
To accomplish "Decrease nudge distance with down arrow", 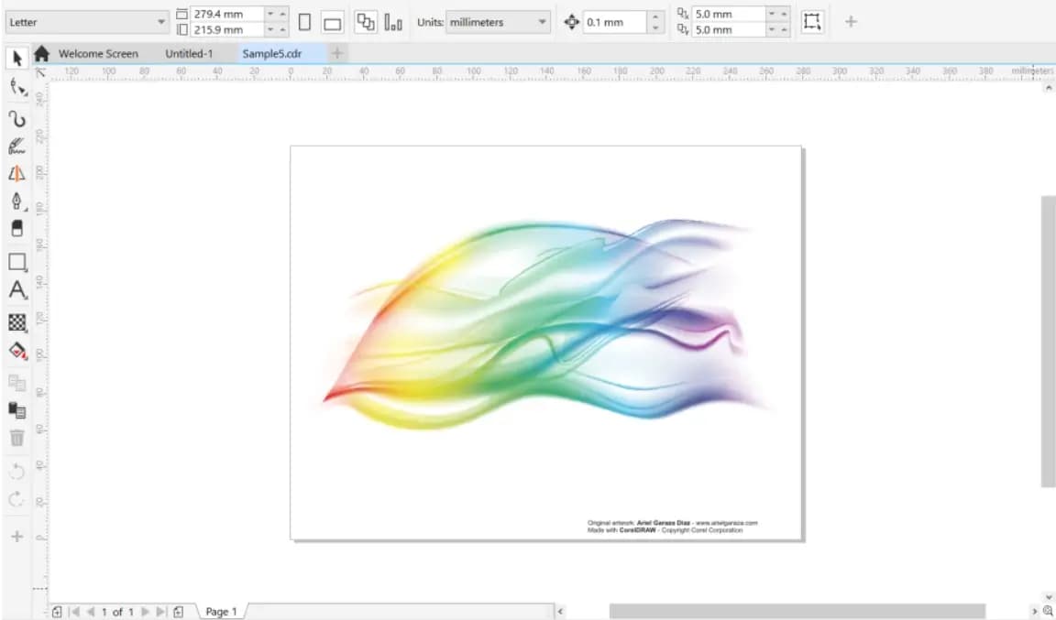I will 656,28.
